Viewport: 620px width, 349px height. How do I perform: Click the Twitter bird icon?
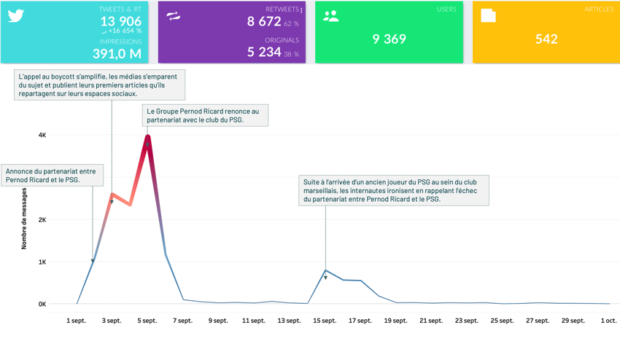16,16
